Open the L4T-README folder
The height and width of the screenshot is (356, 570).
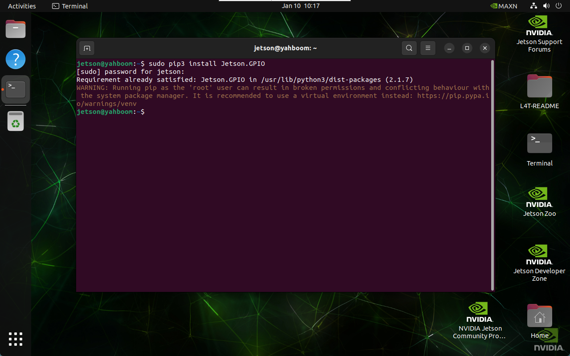[x=539, y=91]
